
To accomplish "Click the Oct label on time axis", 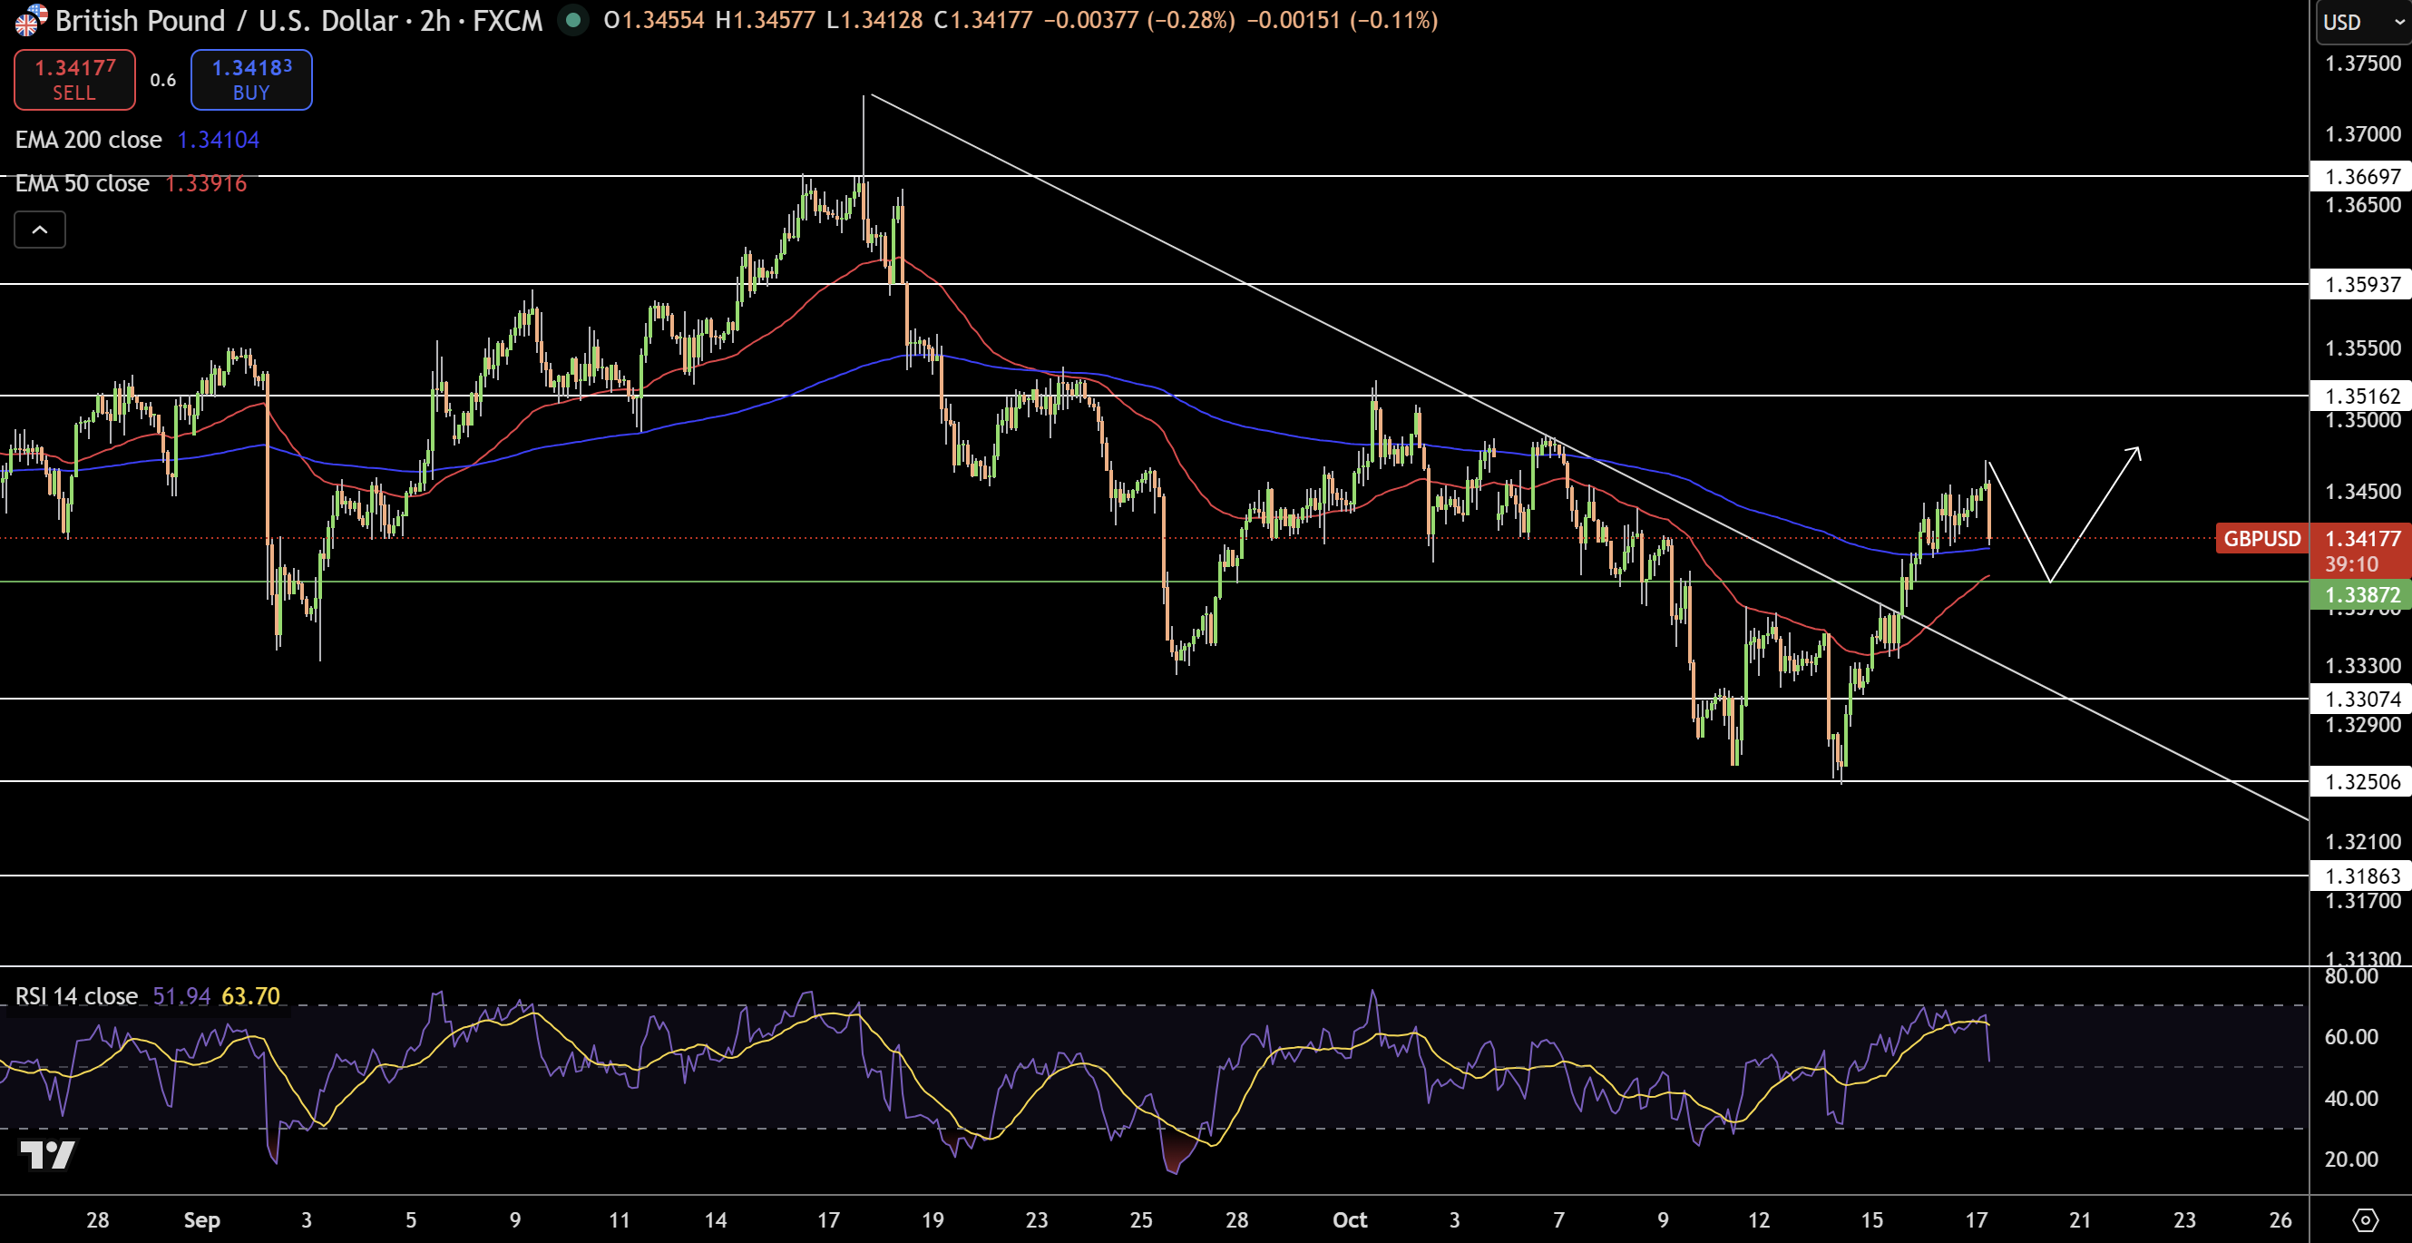I will pos(1349,1219).
